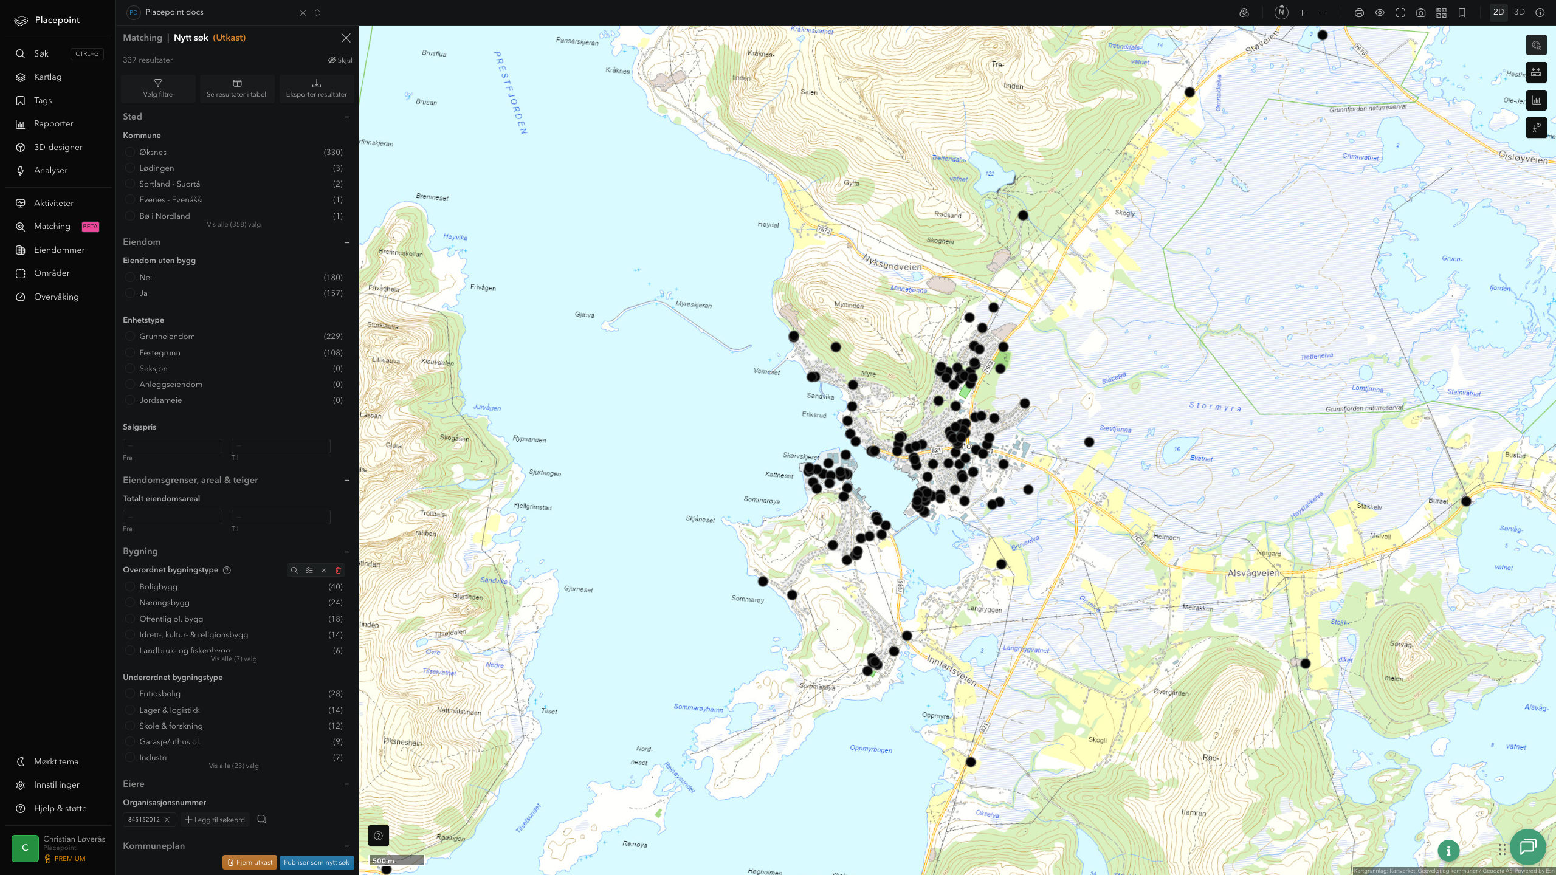Collapse the Eiere section
The height and width of the screenshot is (875, 1556).
(347, 784)
